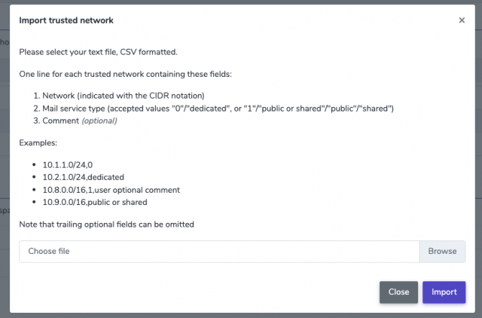Click the 'Comment' list entry
Screen dimensions: 482x318
pos(80,121)
